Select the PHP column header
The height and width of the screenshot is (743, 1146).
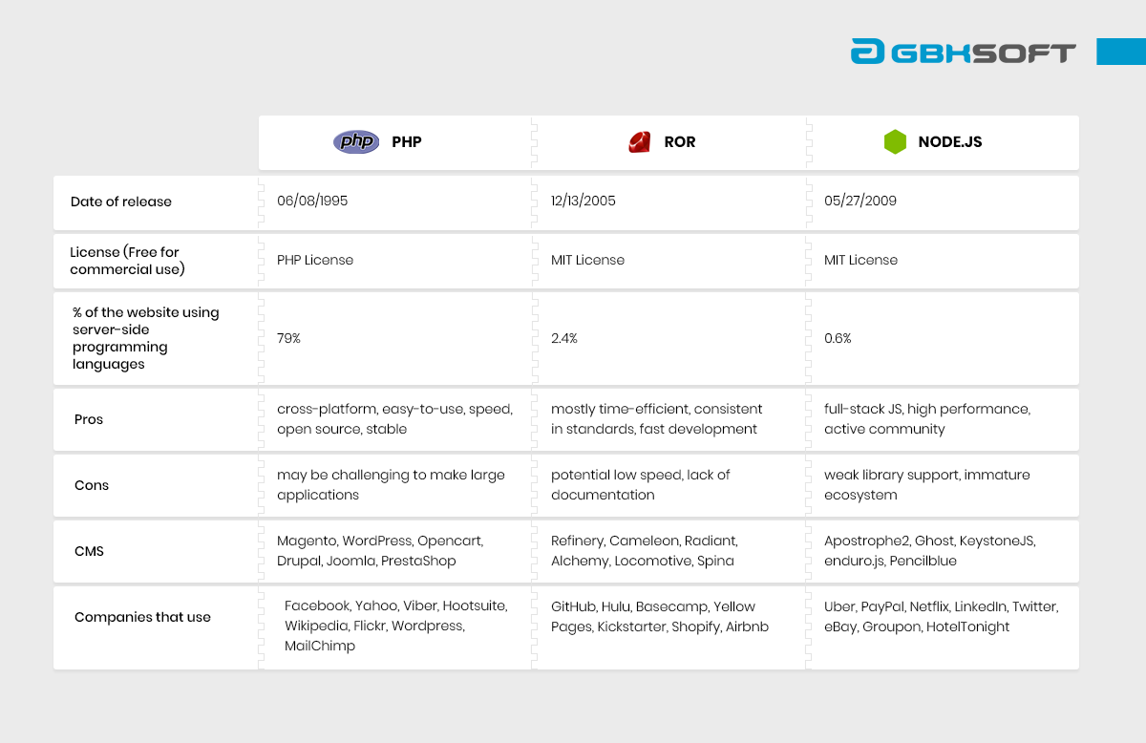394,143
